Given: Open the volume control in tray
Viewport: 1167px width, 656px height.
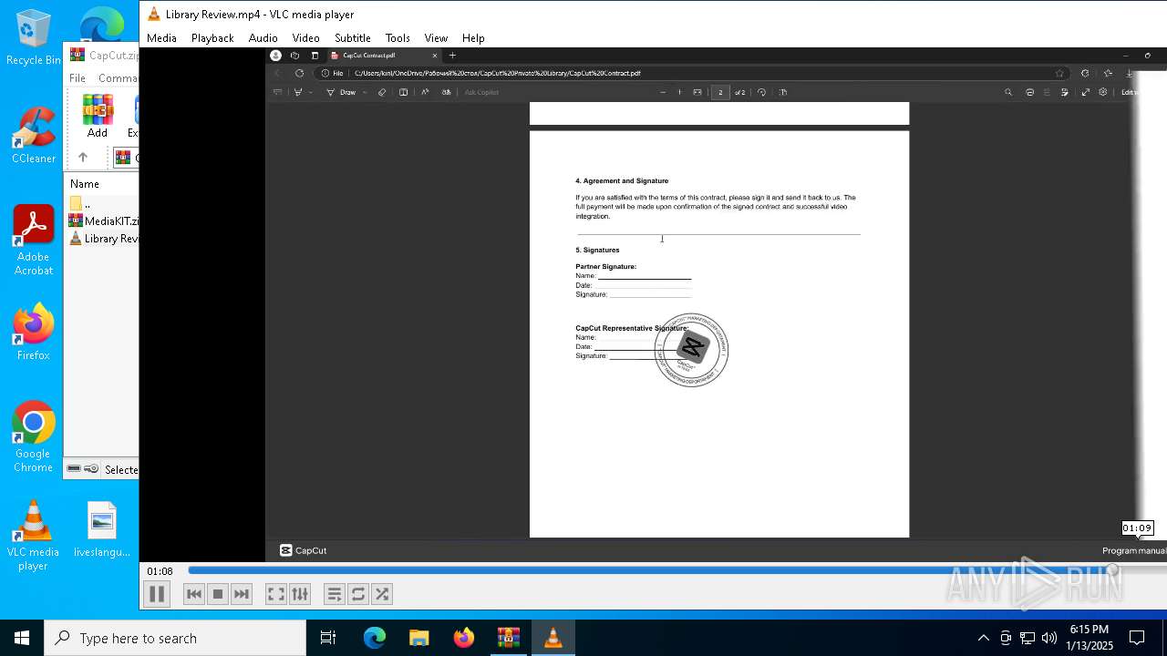Looking at the screenshot, I should (x=1049, y=638).
